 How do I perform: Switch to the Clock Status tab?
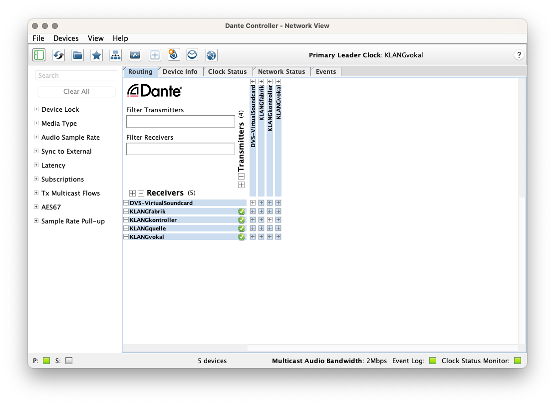(x=227, y=71)
